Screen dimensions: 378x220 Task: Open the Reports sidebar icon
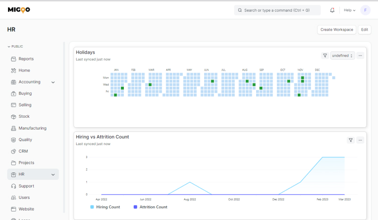point(14,59)
